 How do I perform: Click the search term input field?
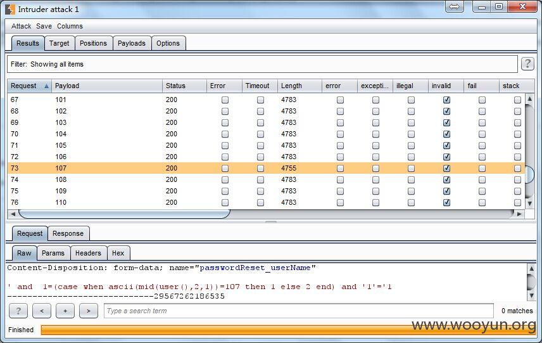(299, 311)
